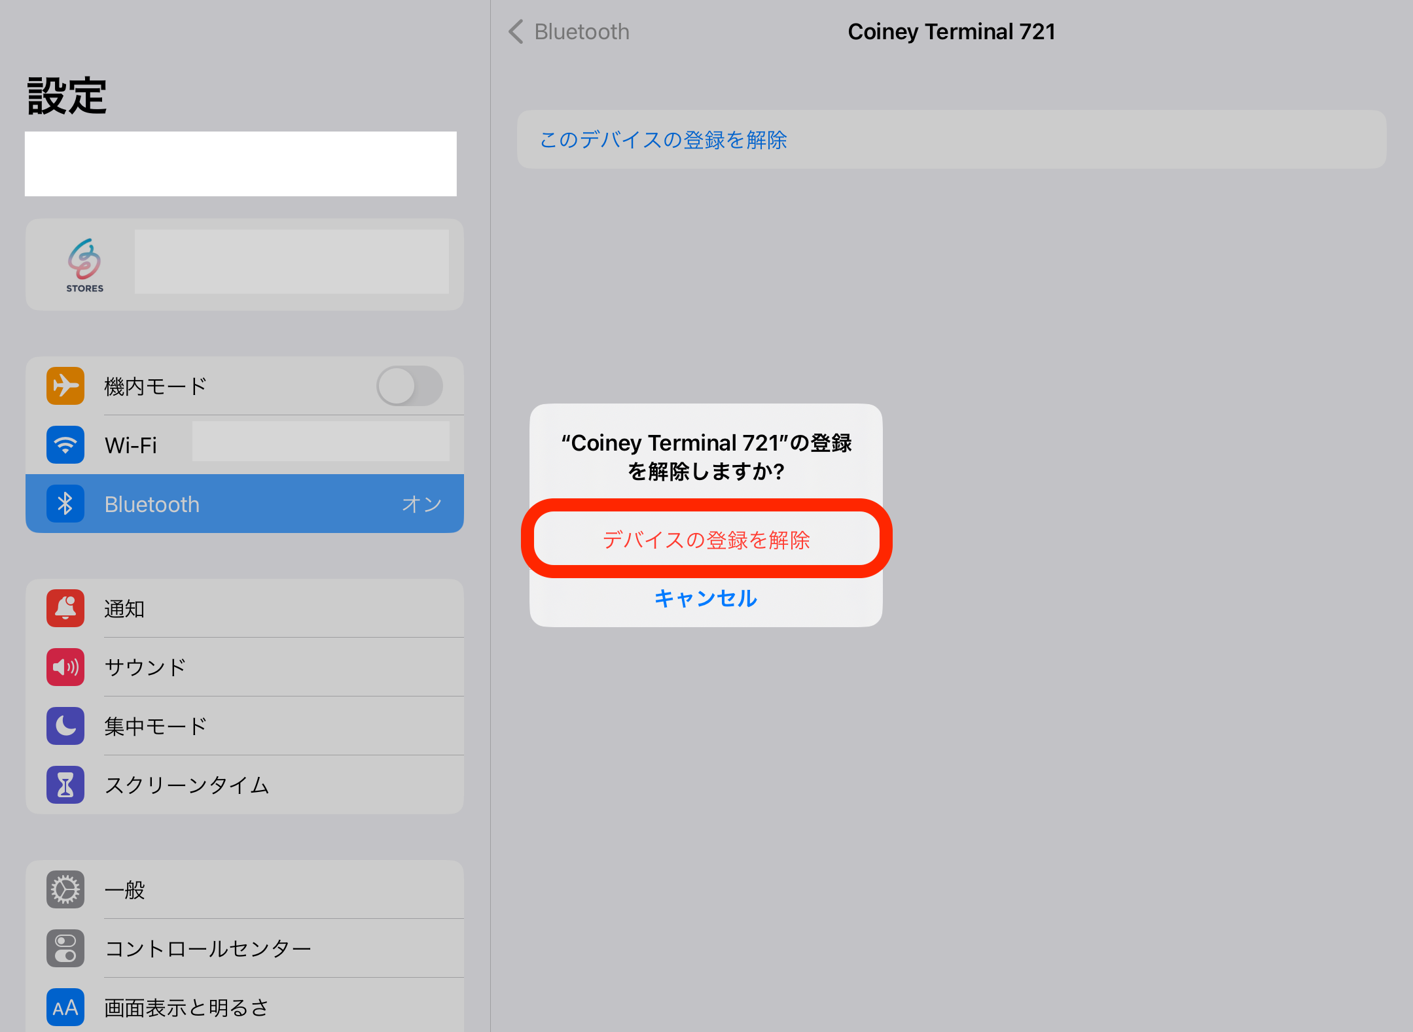Tap the コントロールセンター toggles icon
Viewport: 1413px width, 1032px height.
click(x=65, y=948)
